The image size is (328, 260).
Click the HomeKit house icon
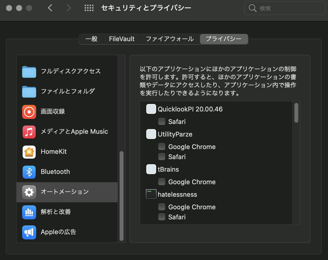coord(29,152)
